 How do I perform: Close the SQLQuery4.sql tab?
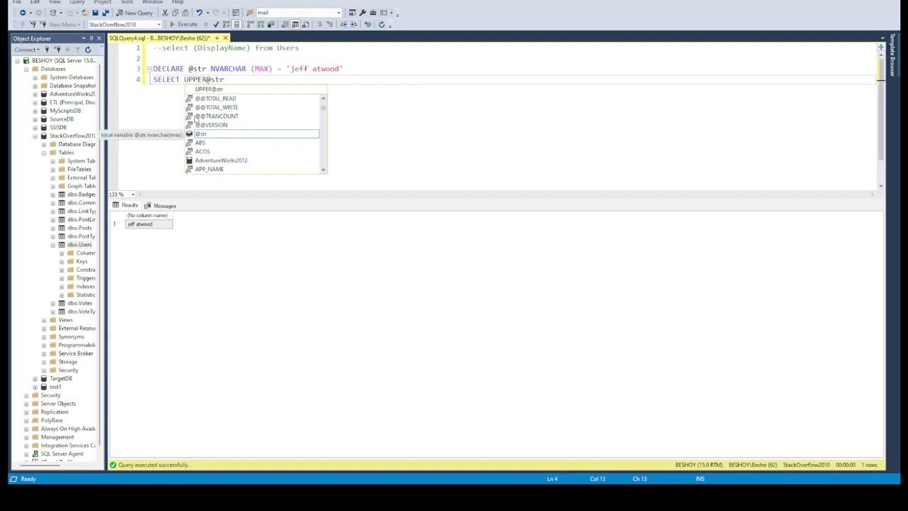[x=226, y=38]
